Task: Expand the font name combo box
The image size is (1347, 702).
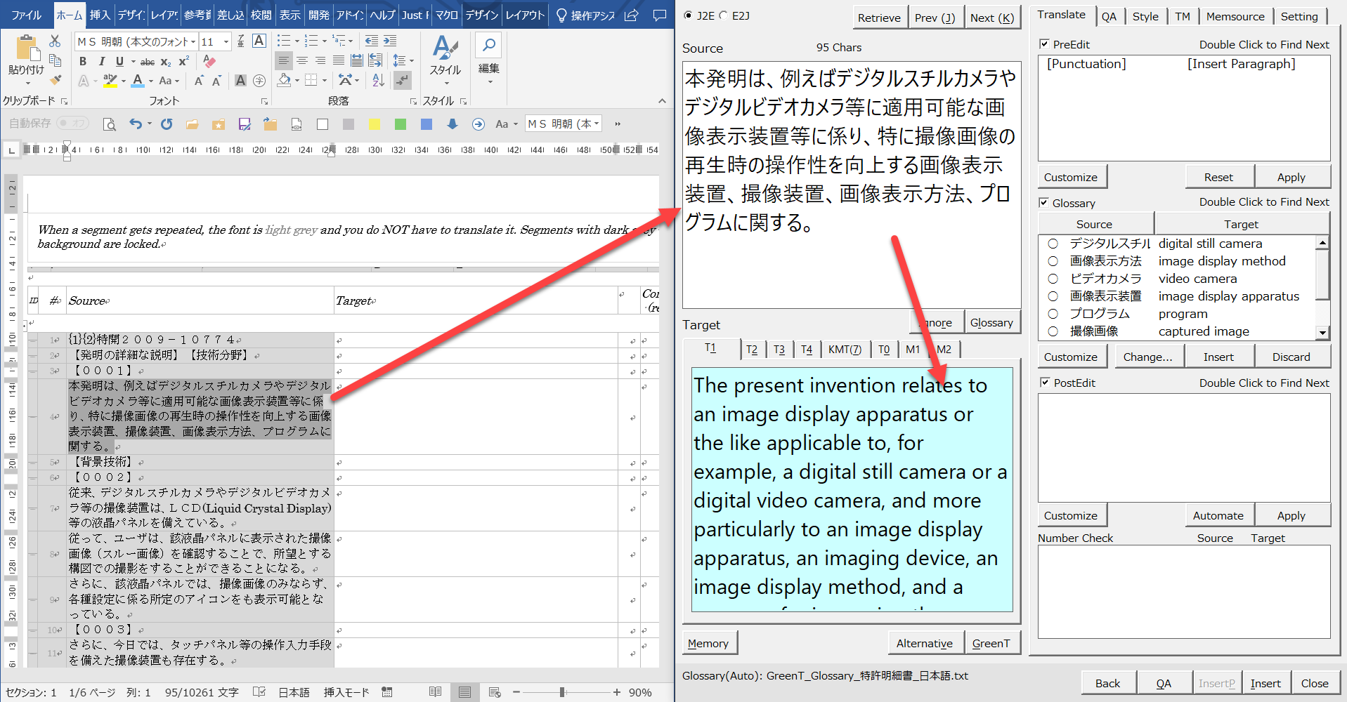Action: [193, 42]
